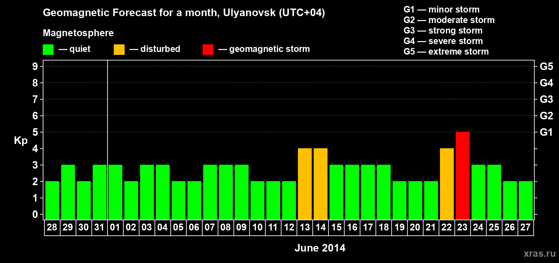Click the Kp value 0 on left axis
Screen dimensions: 559x263
(35, 214)
